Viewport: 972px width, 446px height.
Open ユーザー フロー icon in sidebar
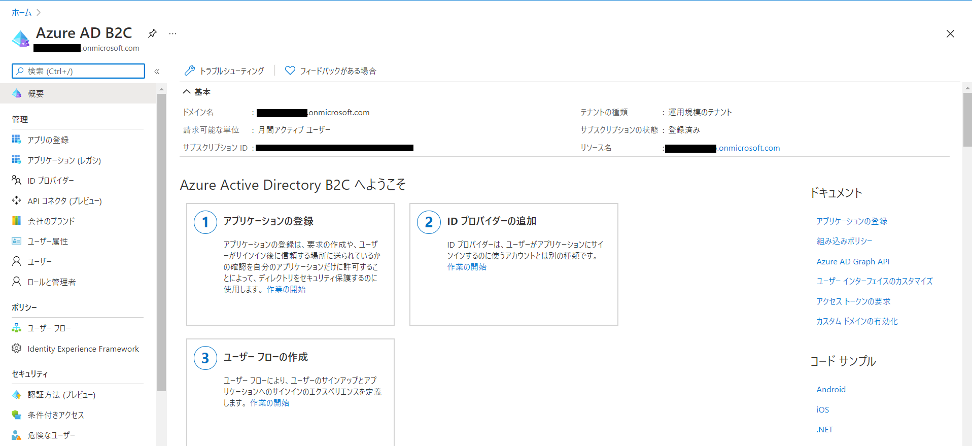17,328
